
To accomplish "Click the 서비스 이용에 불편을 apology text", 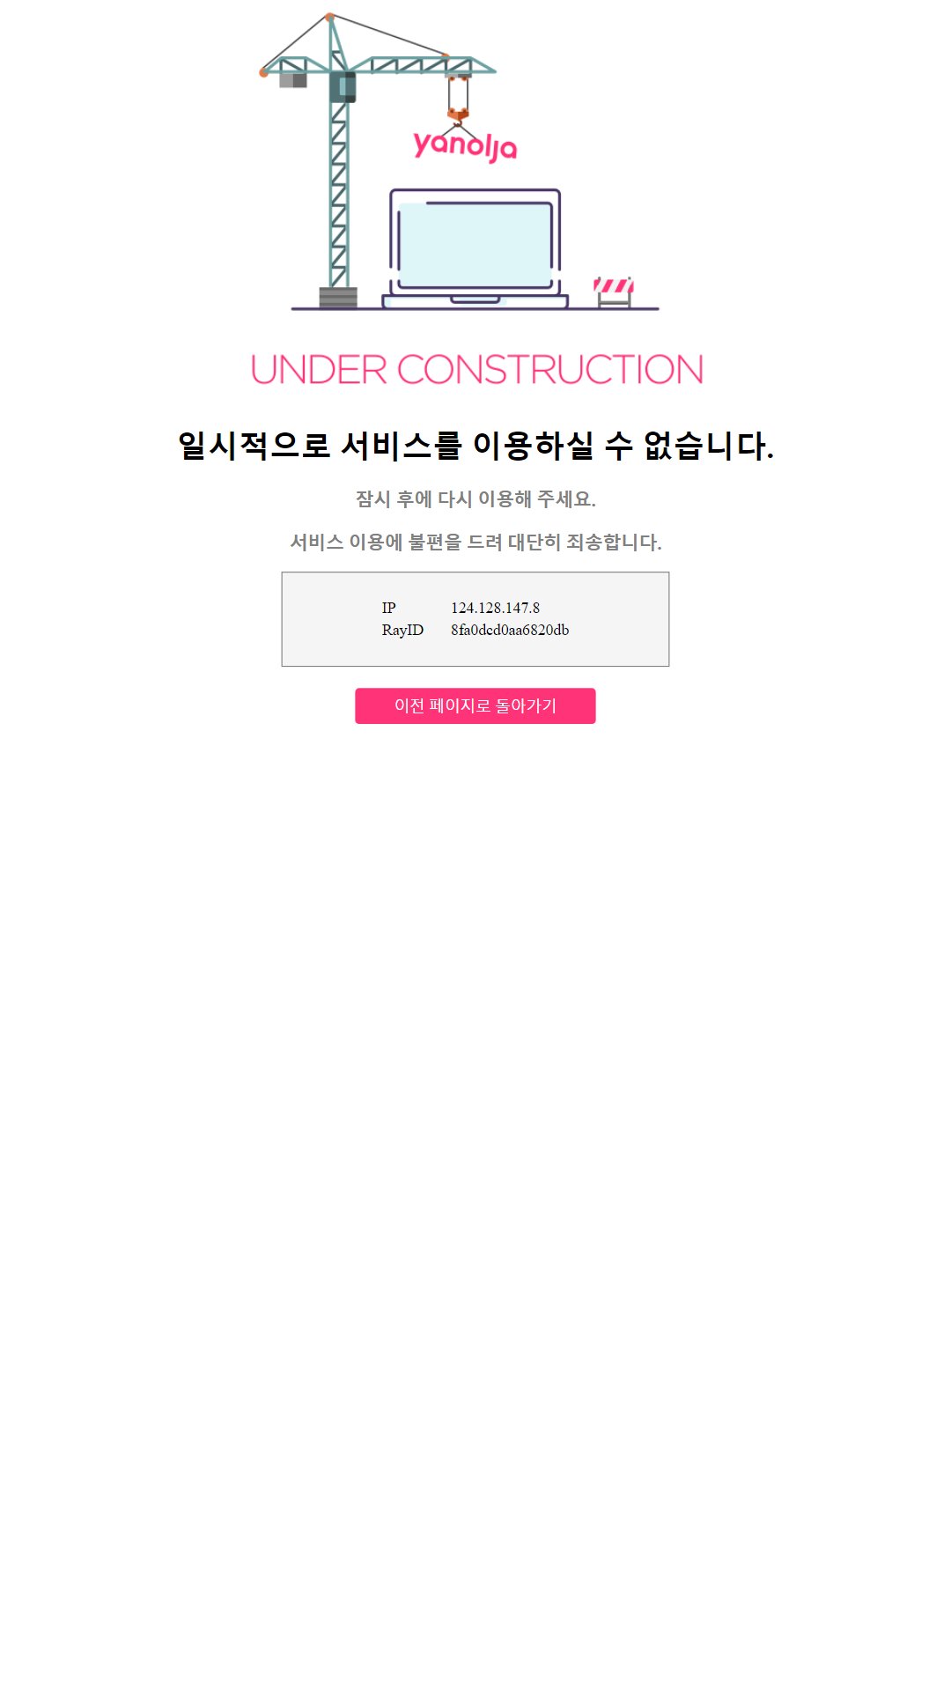I will pos(475,543).
